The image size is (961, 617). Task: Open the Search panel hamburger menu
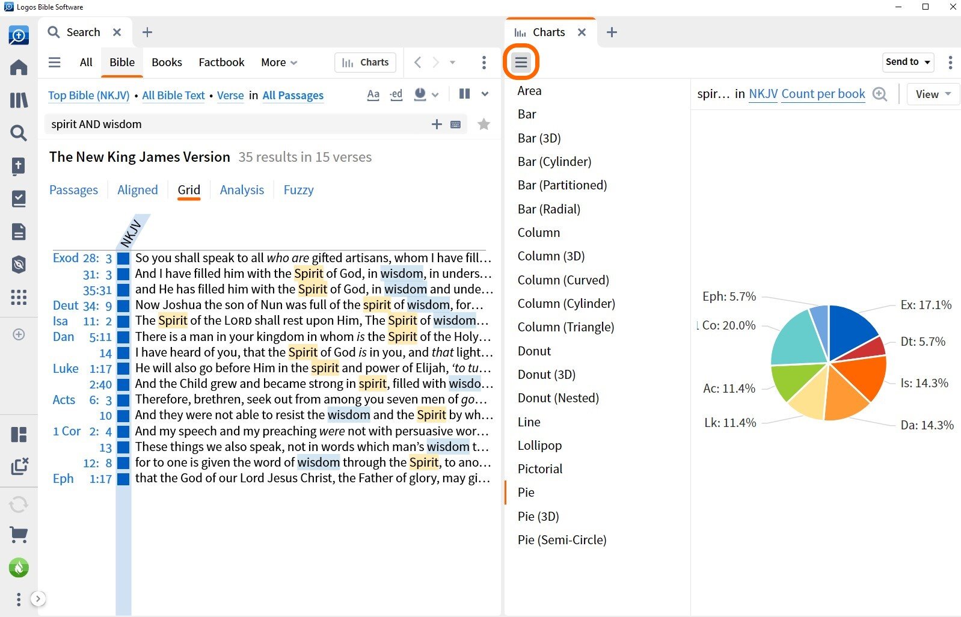coord(55,63)
